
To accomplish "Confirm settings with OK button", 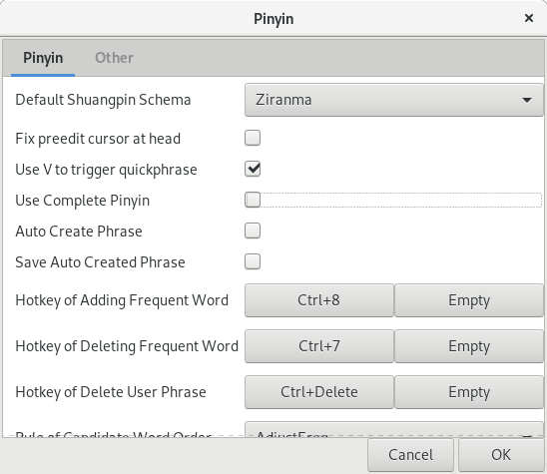I will [501, 455].
